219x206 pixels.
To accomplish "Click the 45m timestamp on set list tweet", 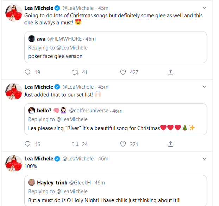I will pyautogui.click(x=103, y=87).
